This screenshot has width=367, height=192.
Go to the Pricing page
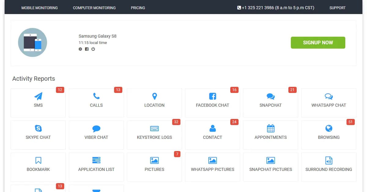(138, 8)
